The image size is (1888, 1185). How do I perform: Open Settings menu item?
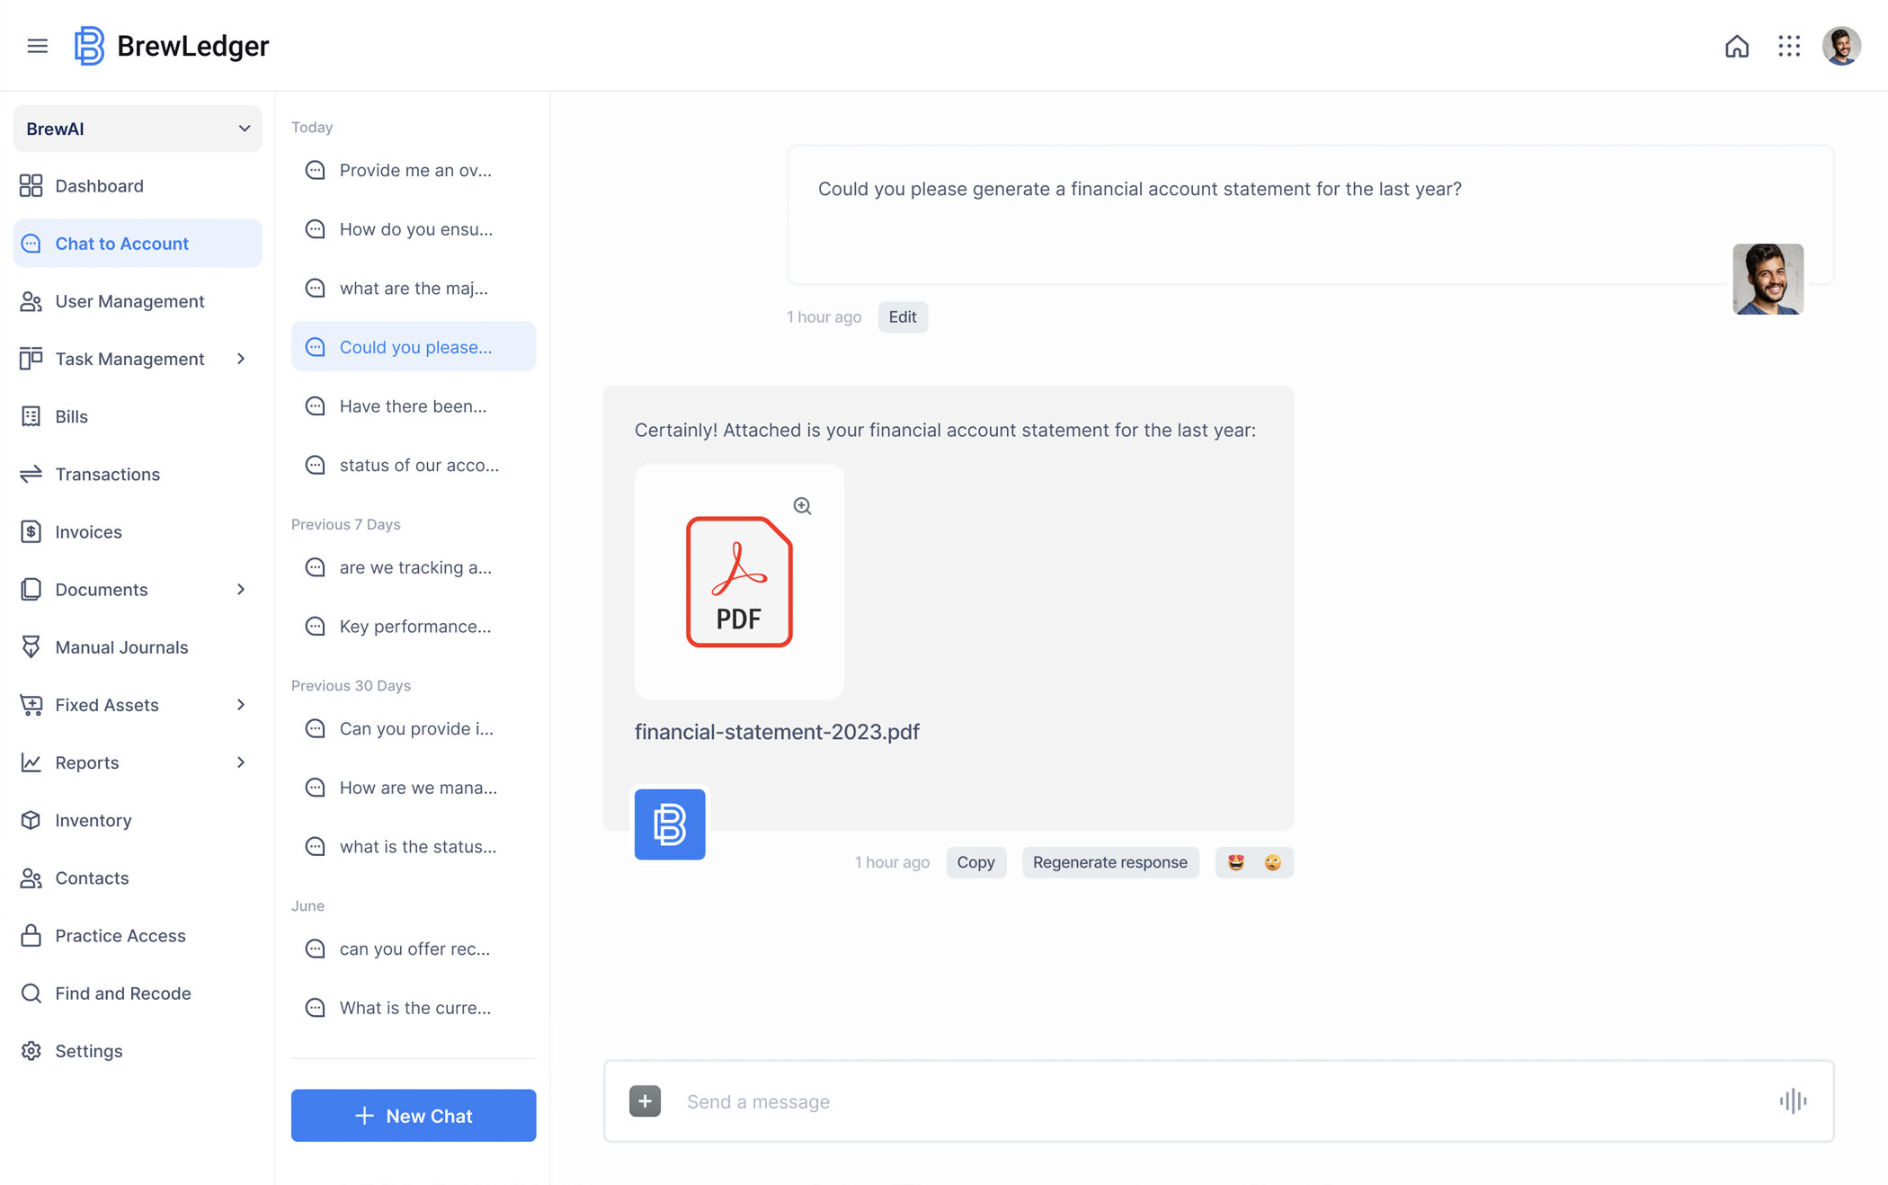[87, 1051]
